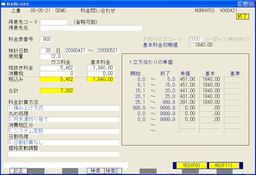
Task: Click the 基本料金初期値 field 1840.00
Action: (201, 45)
